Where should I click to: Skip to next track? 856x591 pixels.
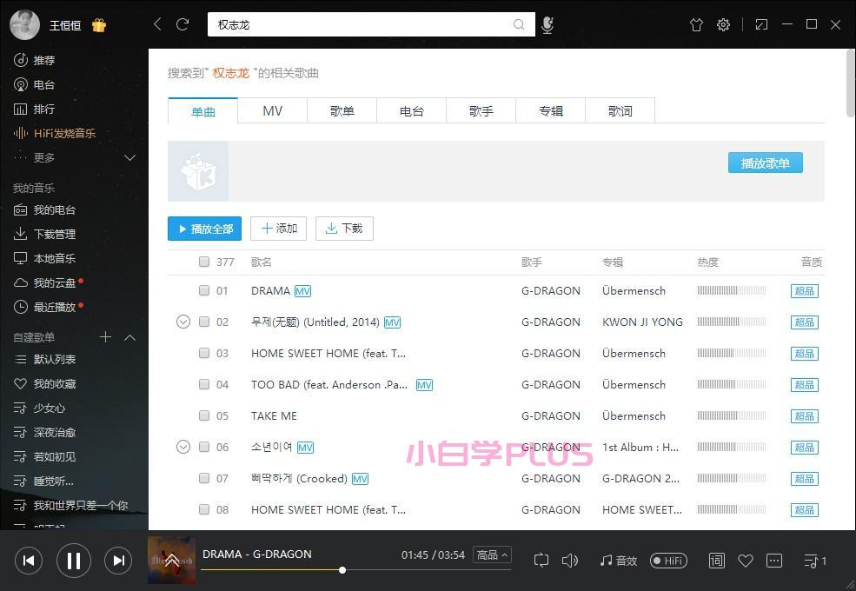click(118, 561)
